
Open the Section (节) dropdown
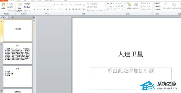pos(27,11)
